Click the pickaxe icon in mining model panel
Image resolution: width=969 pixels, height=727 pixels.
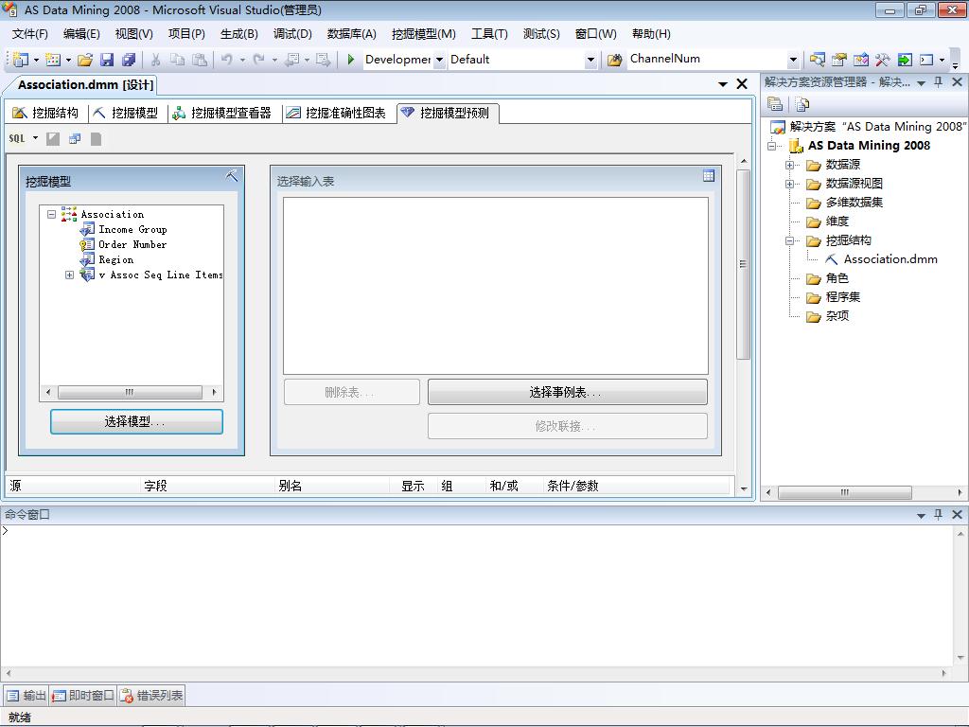pyautogui.click(x=232, y=176)
